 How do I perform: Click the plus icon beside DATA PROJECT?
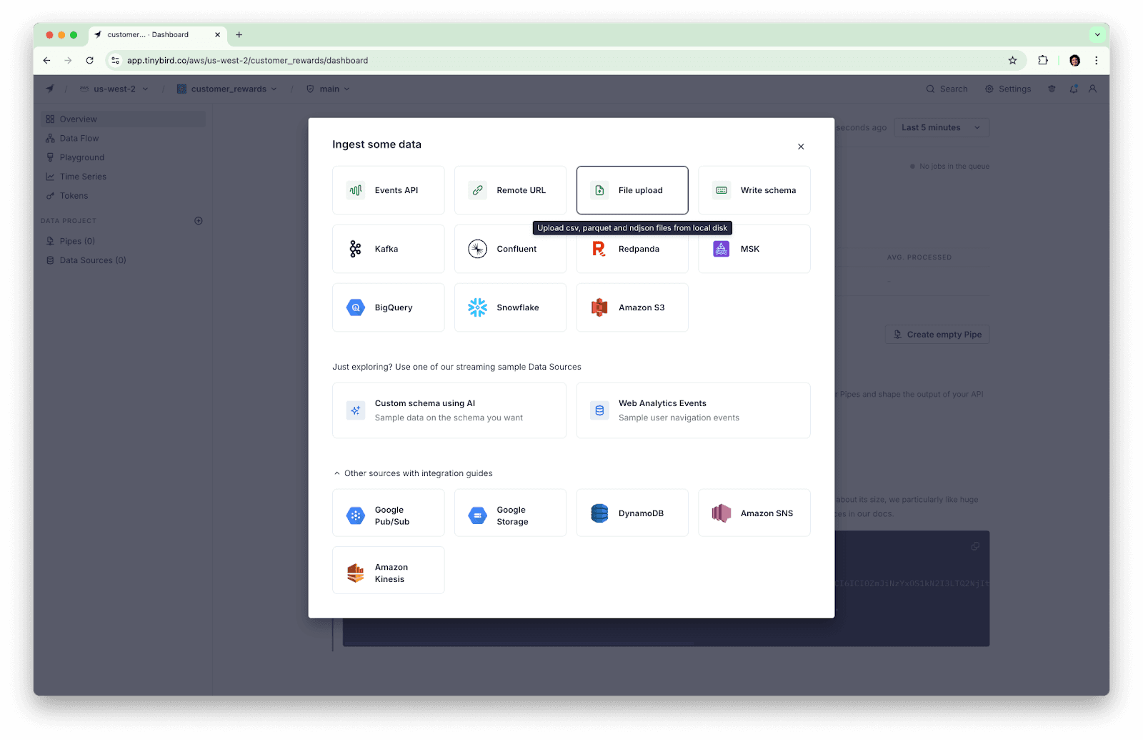pos(199,221)
